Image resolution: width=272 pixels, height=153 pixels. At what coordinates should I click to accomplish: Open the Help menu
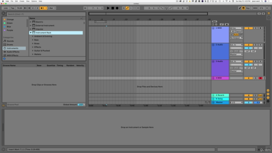40,1
